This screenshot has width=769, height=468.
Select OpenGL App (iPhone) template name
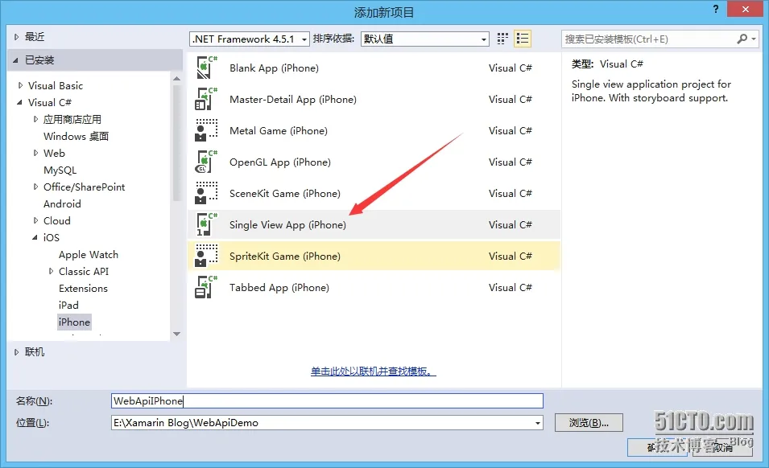click(x=280, y=162)
